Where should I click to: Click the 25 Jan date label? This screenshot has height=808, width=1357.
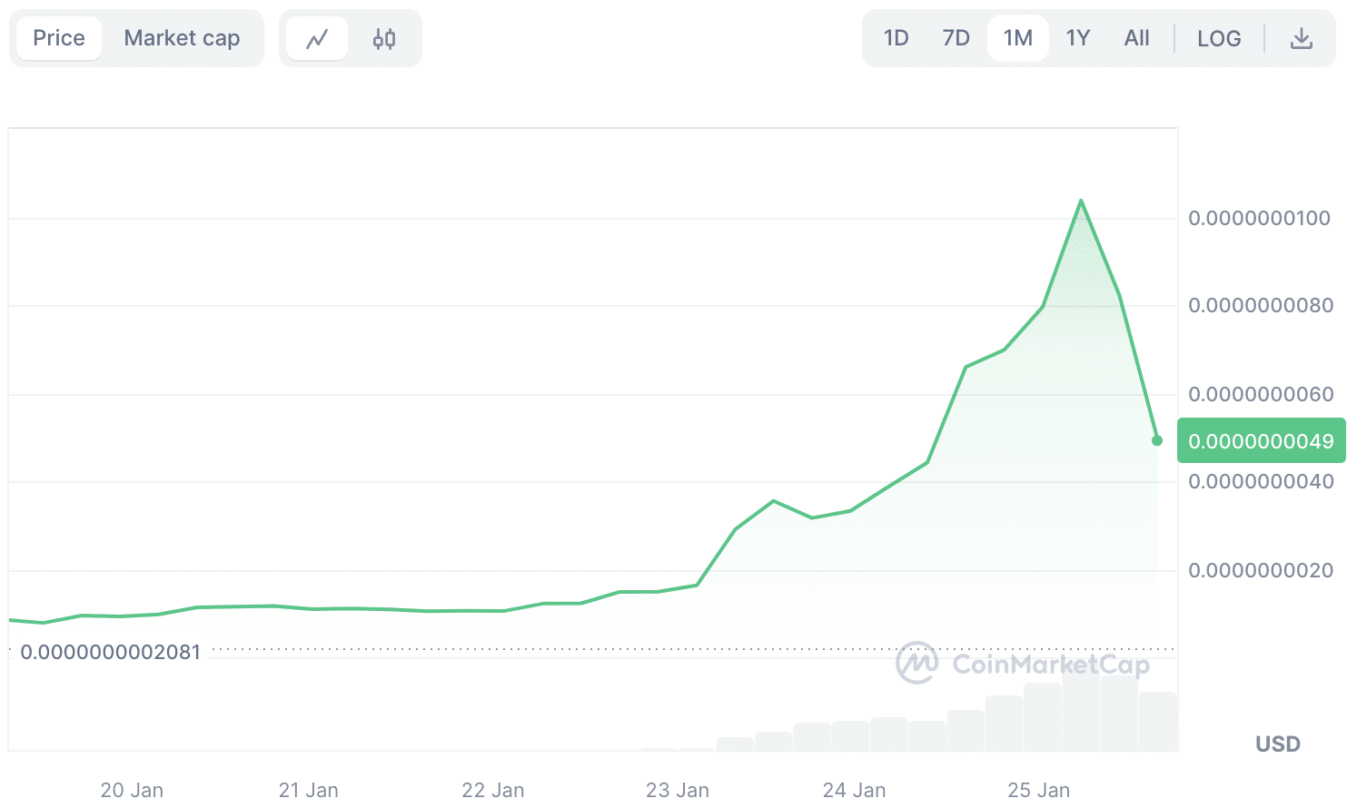(x=1038, y=790)
